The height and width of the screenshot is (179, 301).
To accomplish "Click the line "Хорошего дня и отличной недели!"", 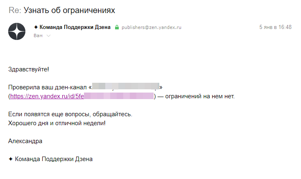I will tap(57, 123).
